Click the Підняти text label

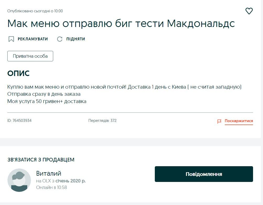pos(76,39)
